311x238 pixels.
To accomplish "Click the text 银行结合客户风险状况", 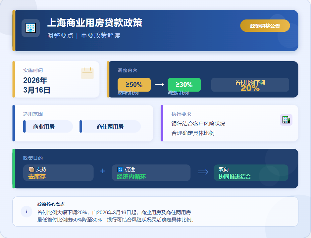I will (x=198, y=124).
